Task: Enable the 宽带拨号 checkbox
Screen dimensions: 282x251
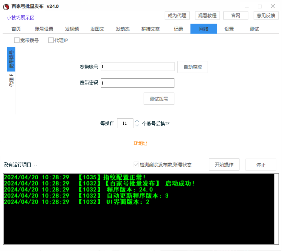Action: pos(17,40)
